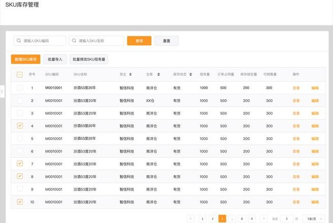This screenshot has width=333, height=223.
Task: Go to page 1 in pagination
Action: tap(202, 219)
